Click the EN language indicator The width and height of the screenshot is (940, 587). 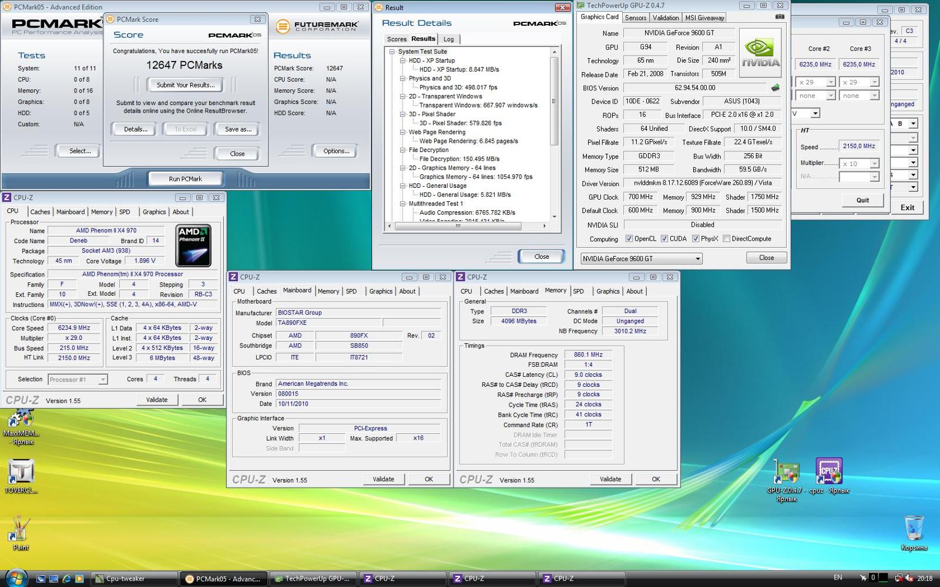tap(838, 578)
